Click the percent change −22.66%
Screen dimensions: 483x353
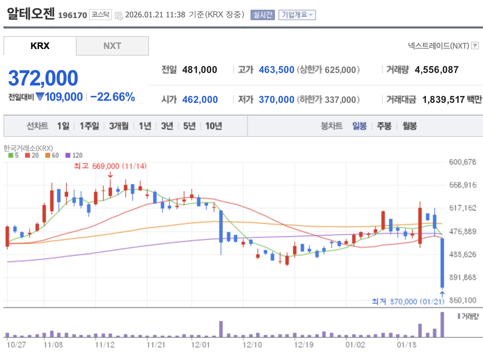[x=112, y=97]
